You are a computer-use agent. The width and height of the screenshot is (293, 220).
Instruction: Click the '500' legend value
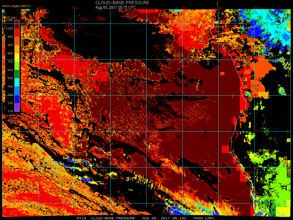[10, 78]
